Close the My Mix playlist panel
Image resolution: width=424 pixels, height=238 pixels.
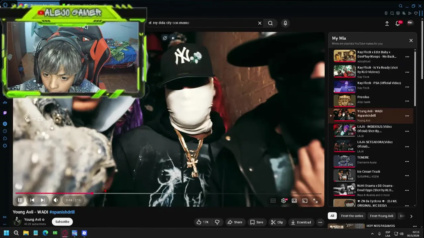[411, 40]
